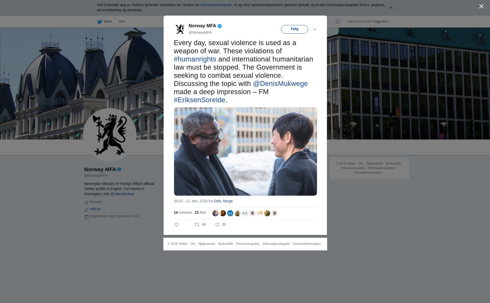Screen dimensions: 490x303
Task: Click the reply speech bubble icon
Action: pos(177,225)
